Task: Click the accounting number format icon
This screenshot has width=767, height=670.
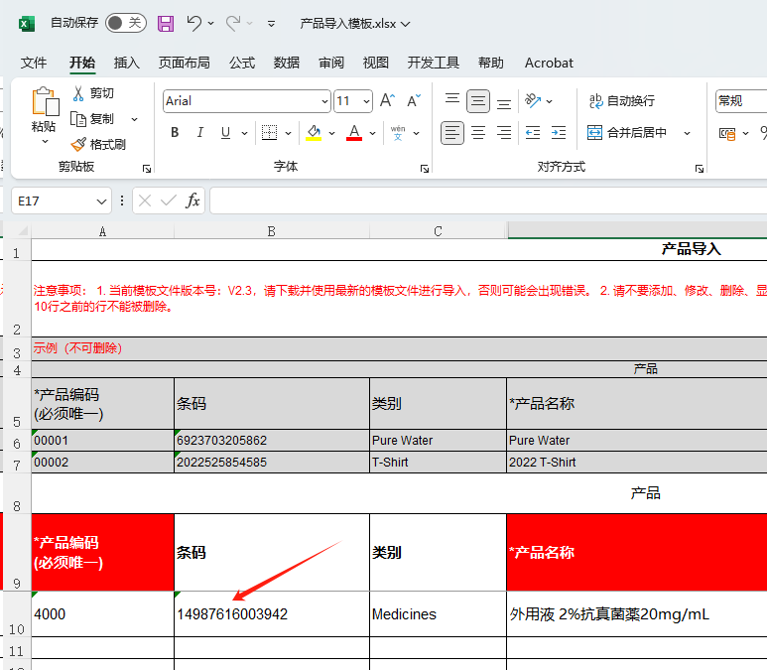Action: point(727,133)
